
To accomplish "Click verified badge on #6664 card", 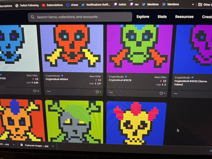I will pos(62,75).
